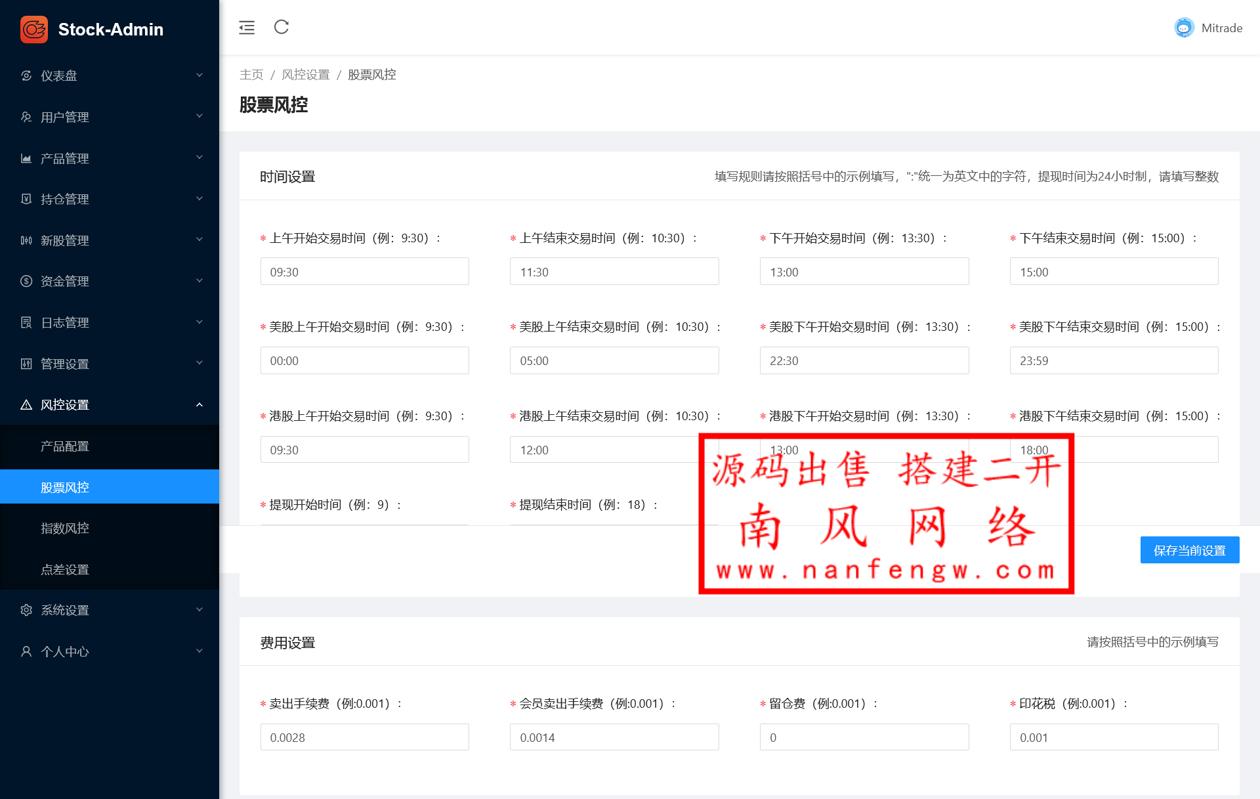Open the 产品配置 submenu item
1260x799 pixels.
pos(65,446)
